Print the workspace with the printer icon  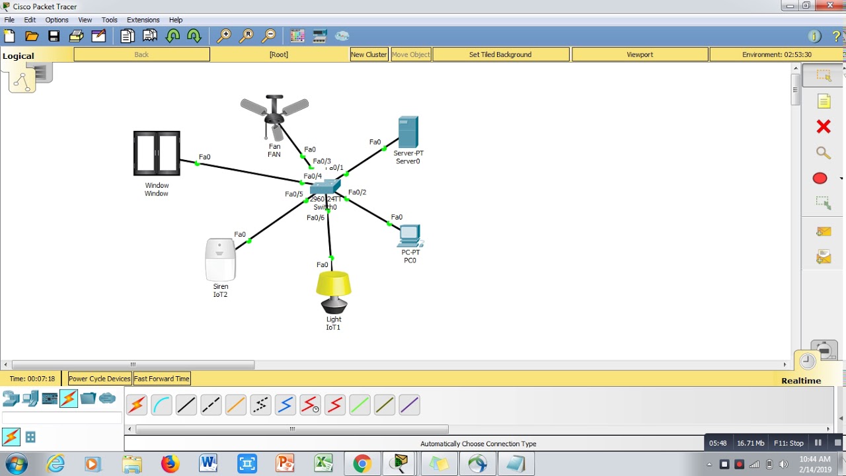76,36
